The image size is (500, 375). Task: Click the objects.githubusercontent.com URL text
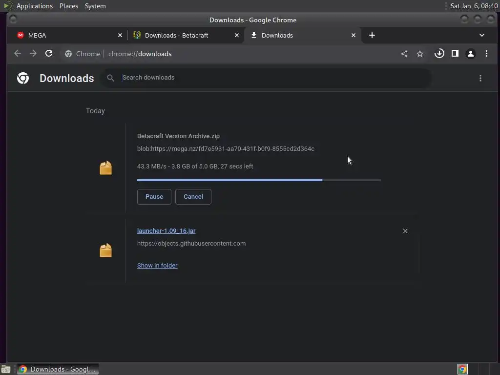click(191, 243)
